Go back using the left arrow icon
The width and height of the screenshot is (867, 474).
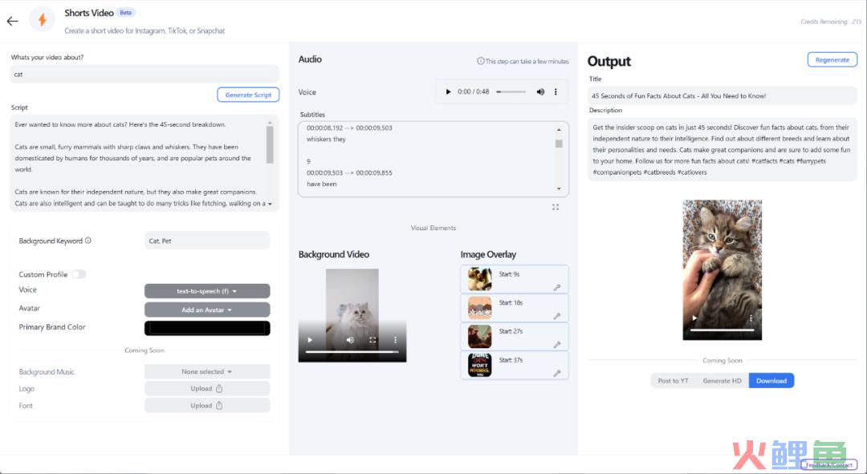tap(12, 21)
